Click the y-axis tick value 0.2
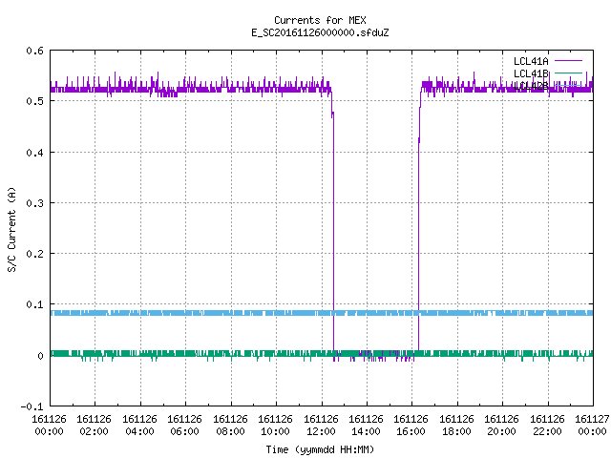 (x=34, y=254)
